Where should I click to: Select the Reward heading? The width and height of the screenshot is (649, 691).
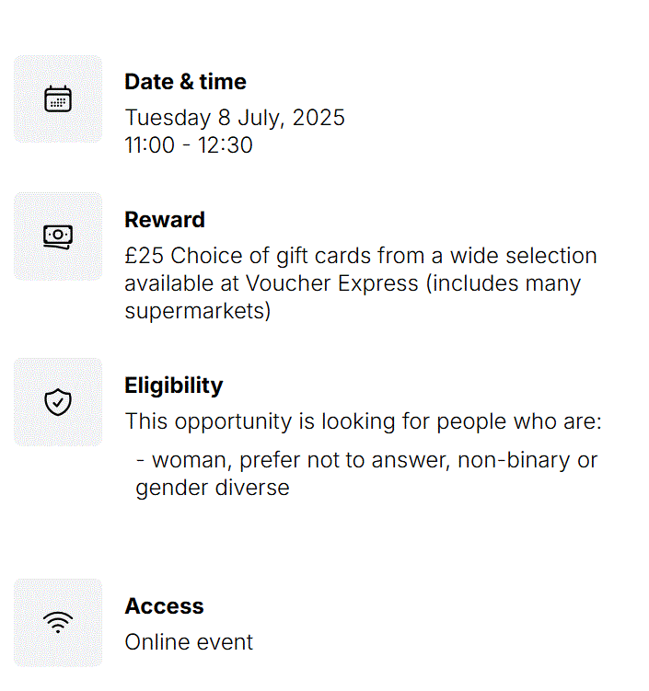[x=165, y=220]
